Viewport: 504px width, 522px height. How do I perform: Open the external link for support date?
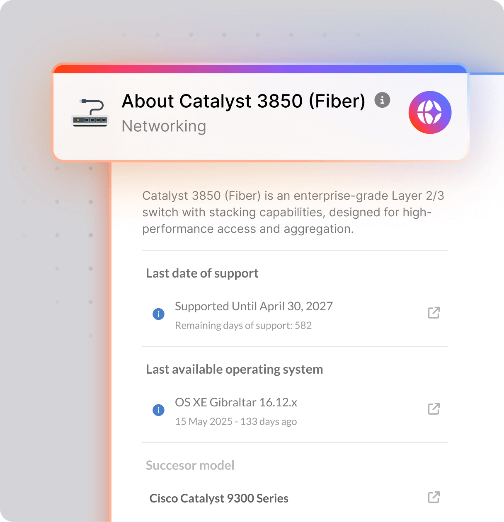tap(434, 313)
